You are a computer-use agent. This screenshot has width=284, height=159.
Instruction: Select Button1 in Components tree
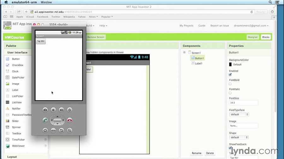(x=198, y=58)
